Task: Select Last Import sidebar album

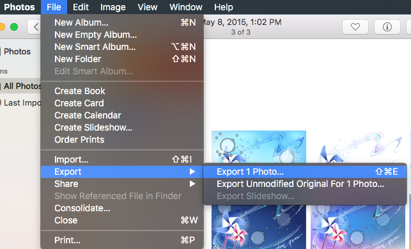Action: point(20,102)
